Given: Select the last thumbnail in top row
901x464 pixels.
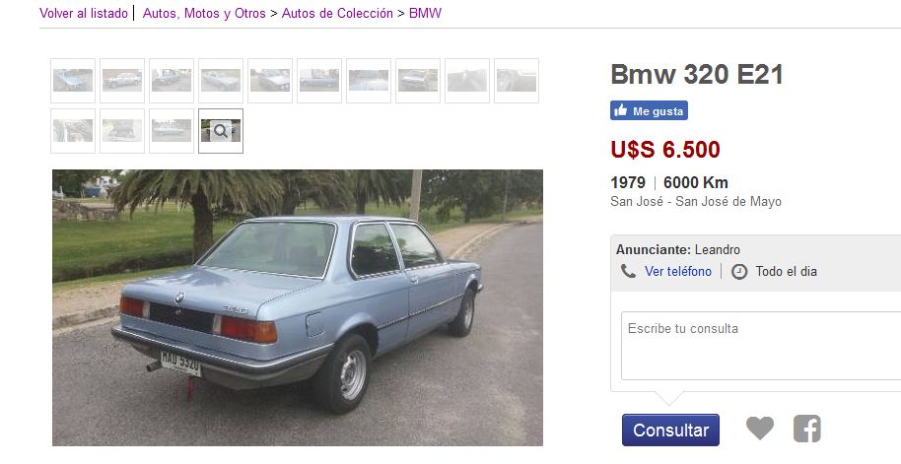Looking at the screenshot, I should point(517,81).
